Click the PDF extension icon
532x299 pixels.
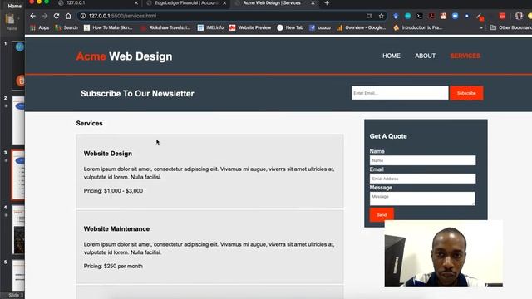pyautogui.click(x=431, y=16)
